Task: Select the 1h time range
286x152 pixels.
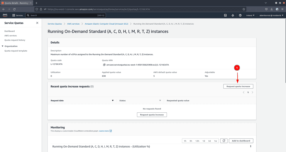Action: (x=185, y=141)
